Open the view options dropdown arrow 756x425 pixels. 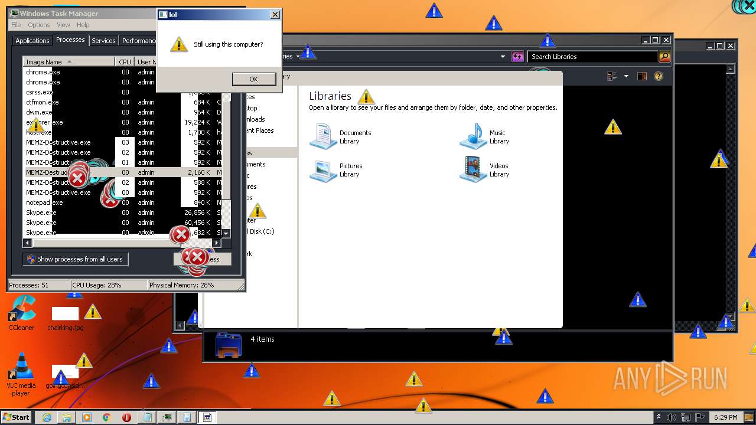(x=627, y=76)
